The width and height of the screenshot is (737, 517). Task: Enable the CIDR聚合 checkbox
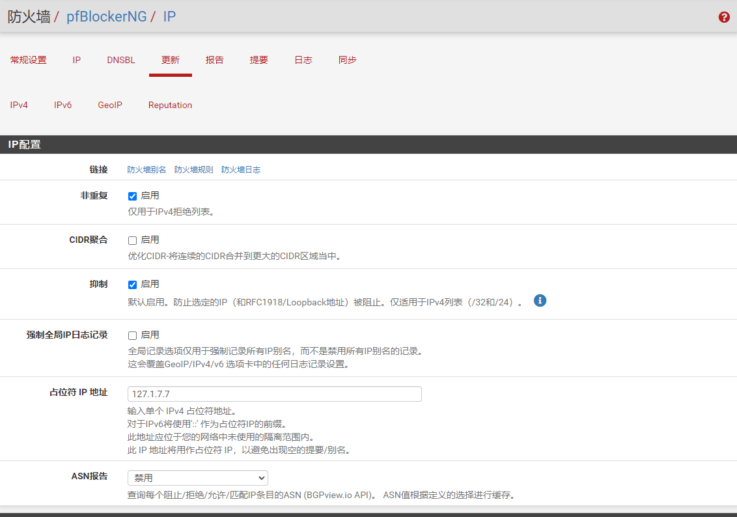133,240
